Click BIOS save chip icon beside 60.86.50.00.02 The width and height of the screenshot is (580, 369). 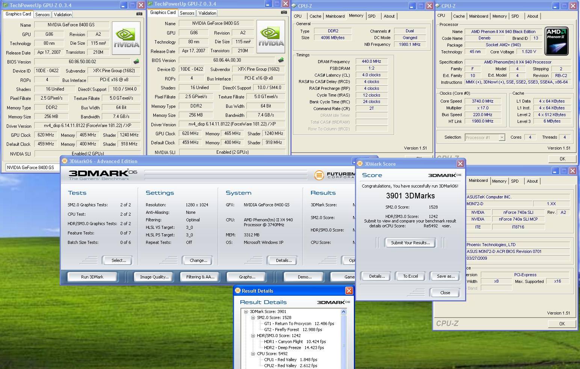(x=136, y=62)
